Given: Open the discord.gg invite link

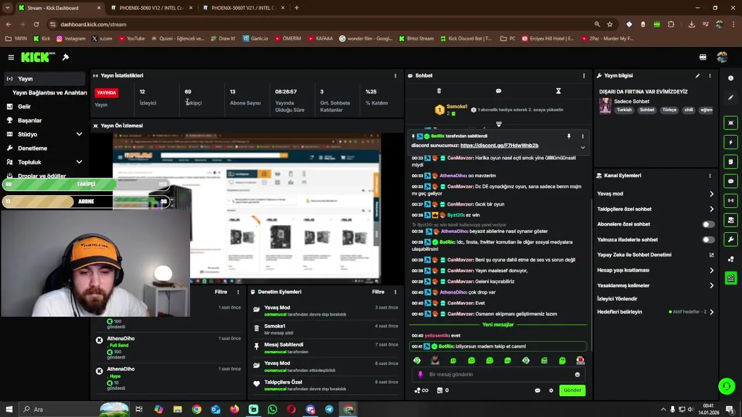Looking at the screenshot, I should (499, 145).
